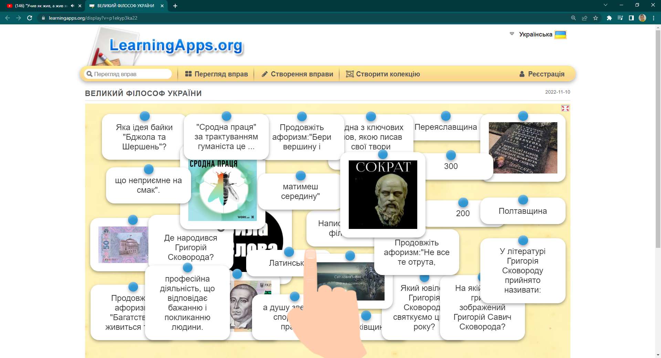Click the Реєстрація button
The height and width of the screenshot is (358, 661).
[542, 74]
